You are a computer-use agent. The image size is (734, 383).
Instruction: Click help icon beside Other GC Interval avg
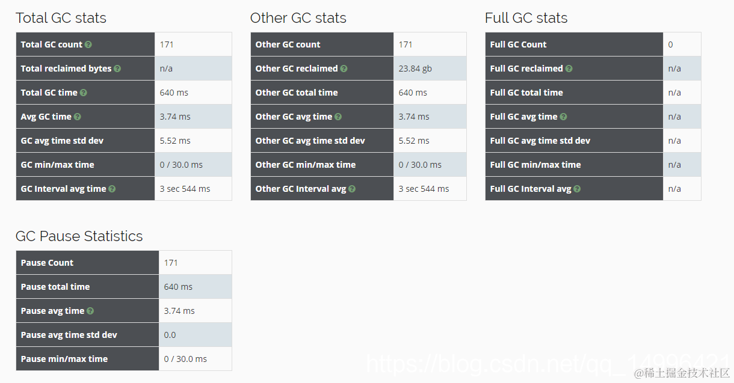coord(352,189)
